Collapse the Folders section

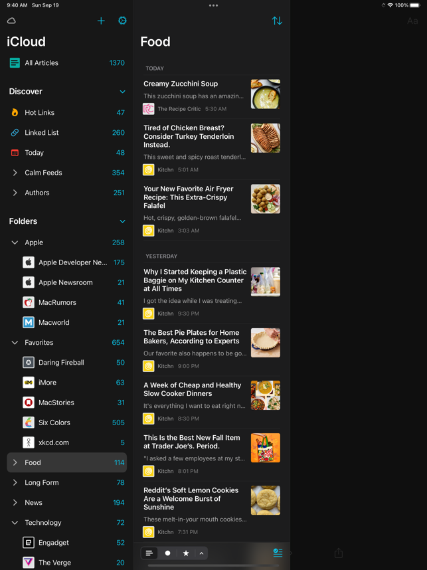click(x=122, y=221)
